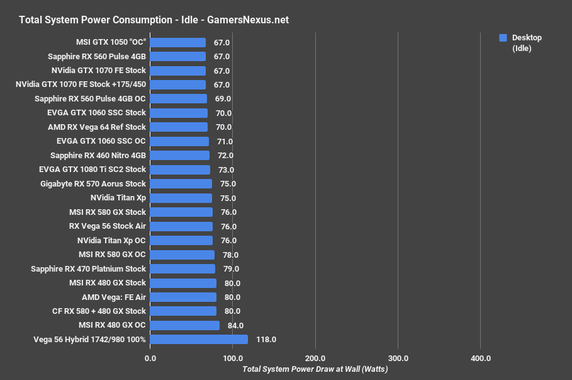This screenshot has width=572, height=380.
Task: Click the MSI RX 480 GX OC bar
Action: [x=185, y=325]
